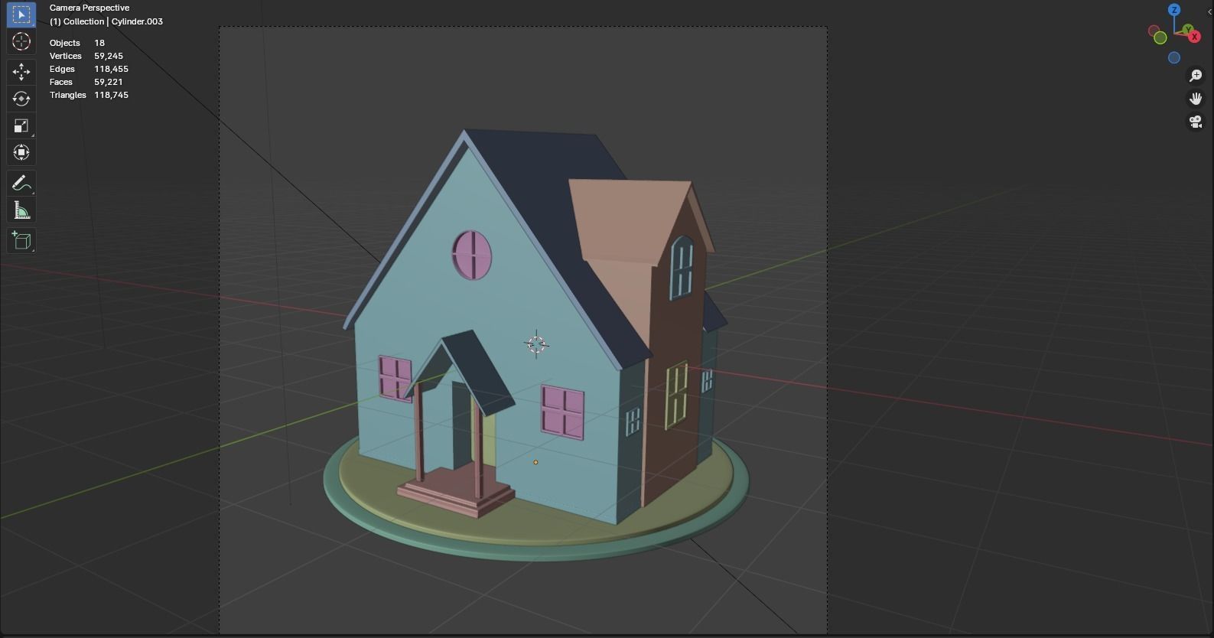Viewport: 1214px width, 638px height.
Task: Click the Faces value '59,221'
Action: pos(109,82)
